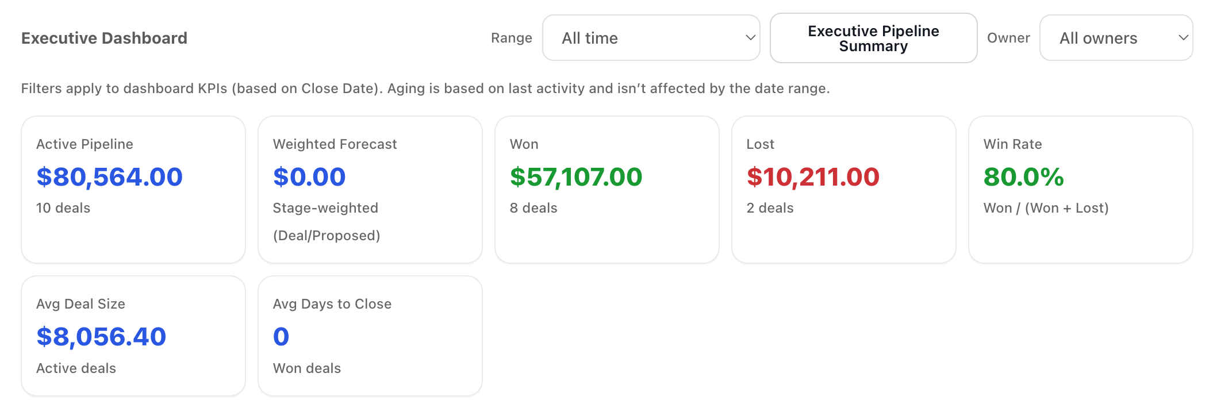Select the Active Pipeline amount $80,564.00
The height and width of the screenshot is (408, 1213).
click(109, 177)
